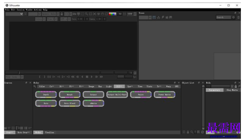The image size is (247, 139).
Task: Open the Colors dropdown under the viewer toolbar
Action: point(40,19)
